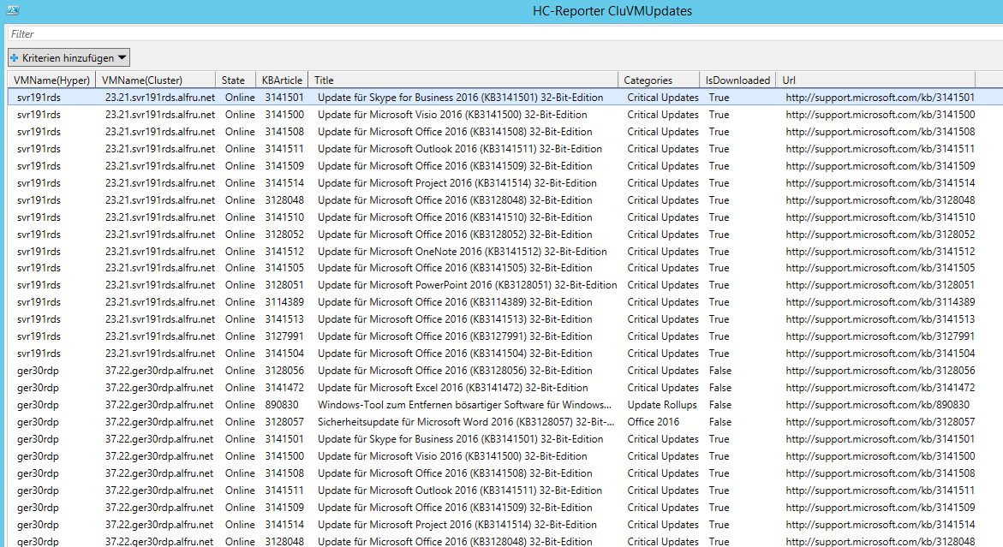1003x547 pixels.
Task: Click URL http://support.microsoft.com/kb/3141513
Action: (881, 319)
